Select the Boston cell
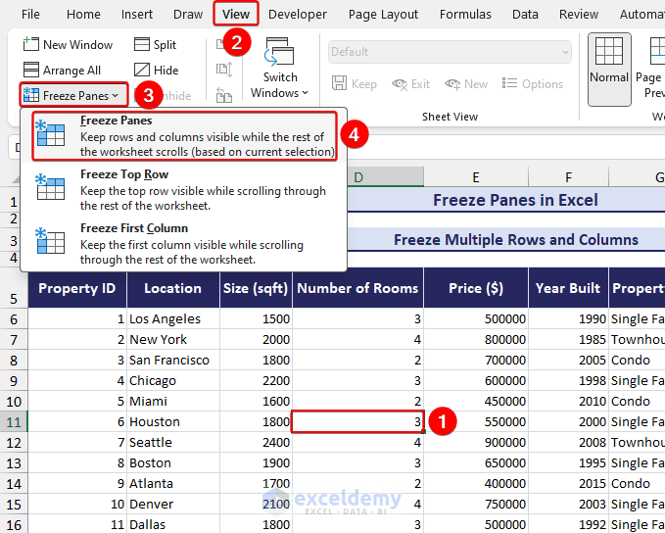Viewport: 665px width, 533px height. point(173,463)
